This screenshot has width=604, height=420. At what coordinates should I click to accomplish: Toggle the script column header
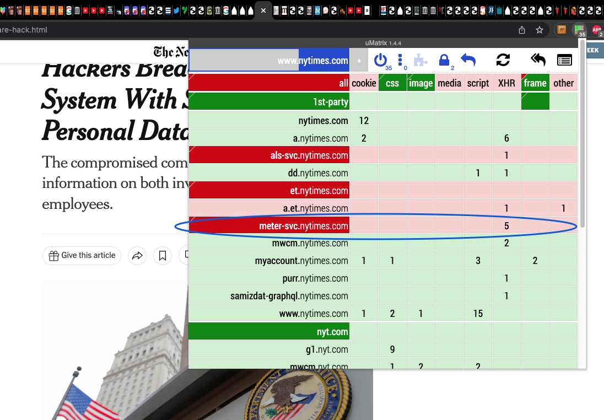coord(478,83)
